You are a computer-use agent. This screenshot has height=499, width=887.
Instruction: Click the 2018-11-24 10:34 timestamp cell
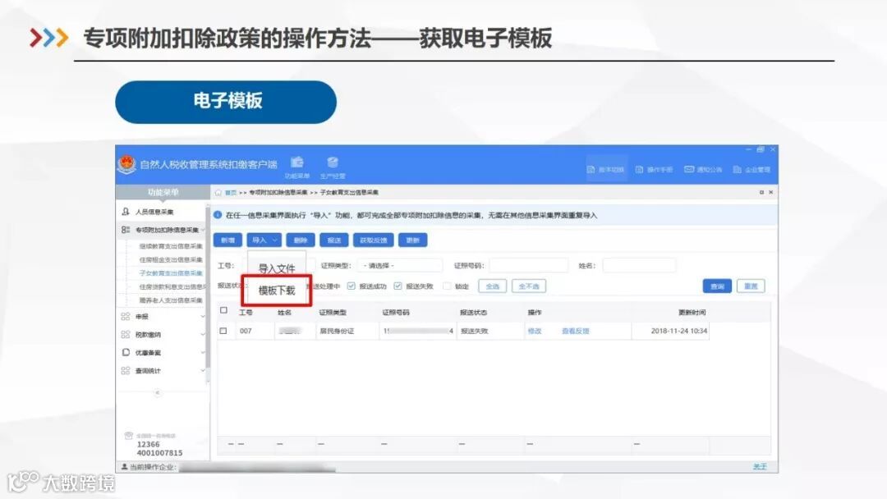[x=679, y=331]
